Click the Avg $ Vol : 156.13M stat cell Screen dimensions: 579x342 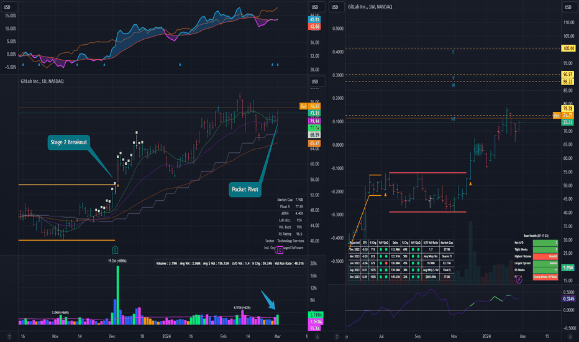(216, 264)
